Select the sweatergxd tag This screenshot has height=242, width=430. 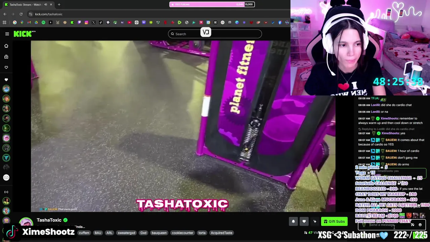[126, 233]
